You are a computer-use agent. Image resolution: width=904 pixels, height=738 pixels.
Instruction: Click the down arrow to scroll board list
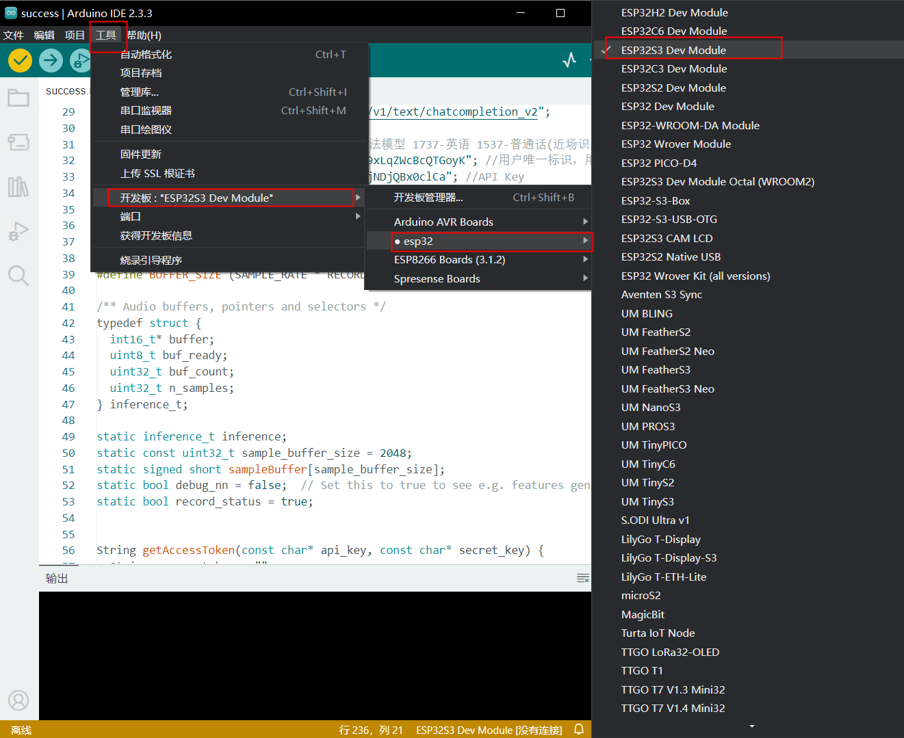[752, 726]
